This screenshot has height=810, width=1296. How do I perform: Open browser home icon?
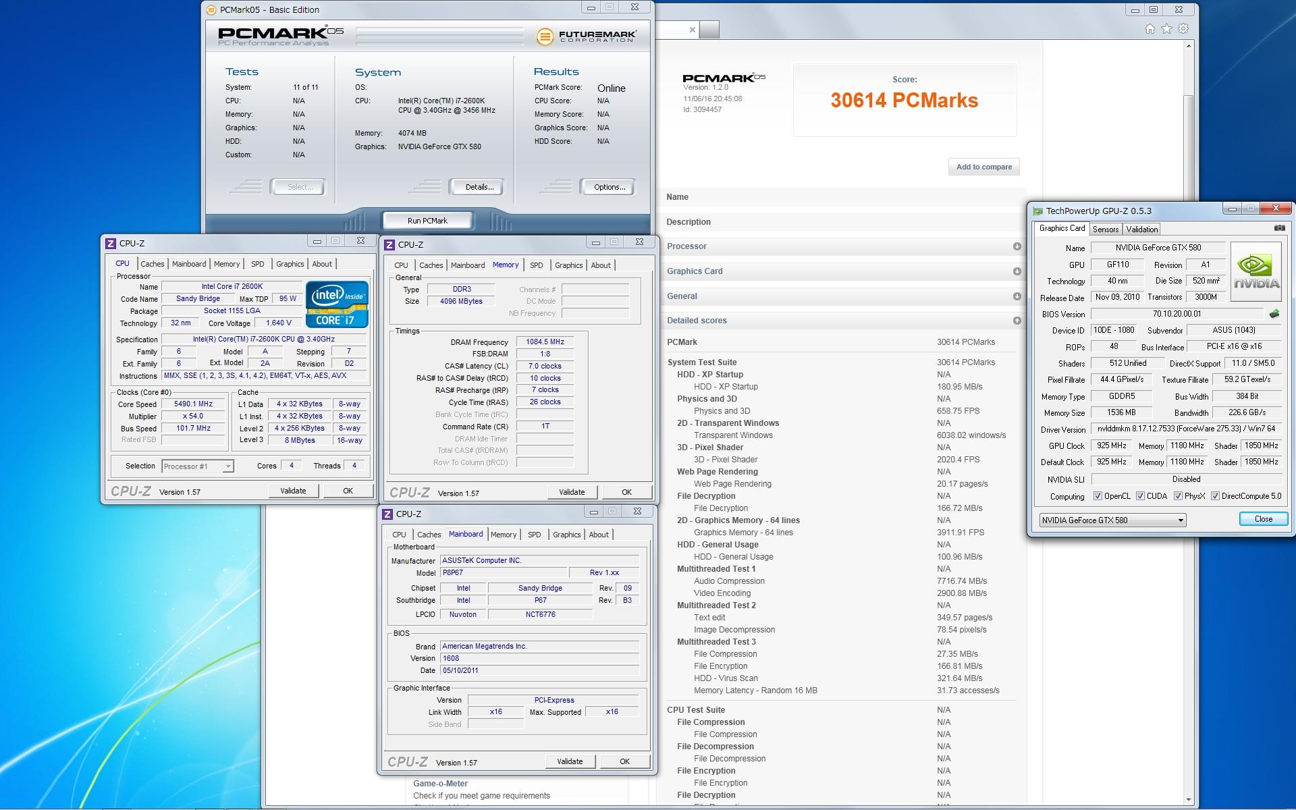point(1150,29)
